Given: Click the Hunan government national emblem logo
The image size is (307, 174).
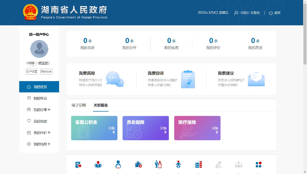Looking at the screenshot, I should [30, 12].
